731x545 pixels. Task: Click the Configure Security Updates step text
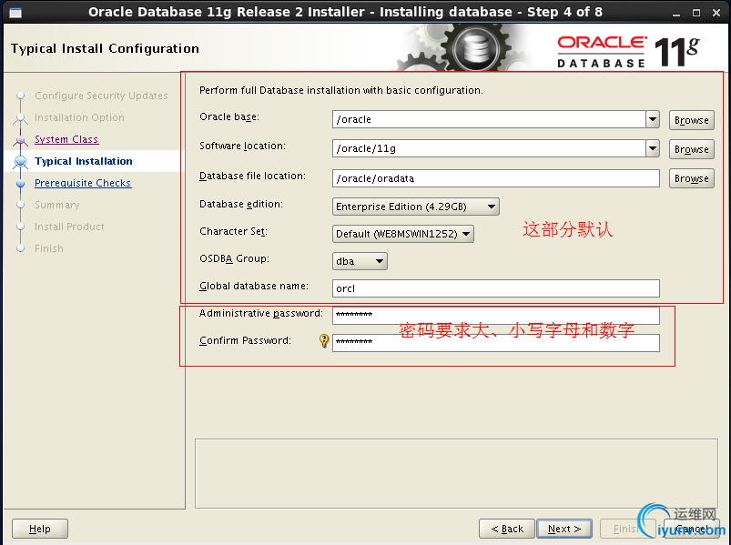pos(101,96)
